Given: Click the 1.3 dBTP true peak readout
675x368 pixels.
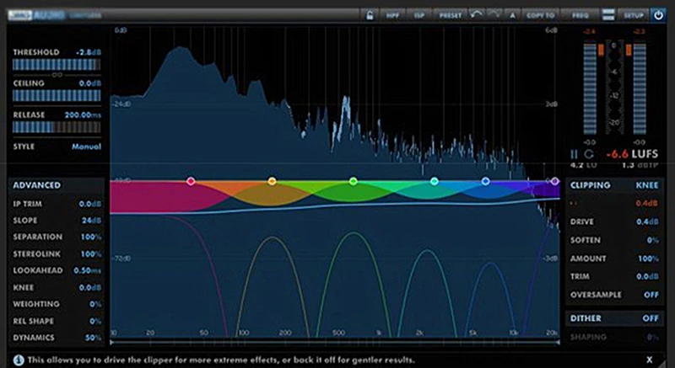Looking at the screenshot, I should pos(640,165).
